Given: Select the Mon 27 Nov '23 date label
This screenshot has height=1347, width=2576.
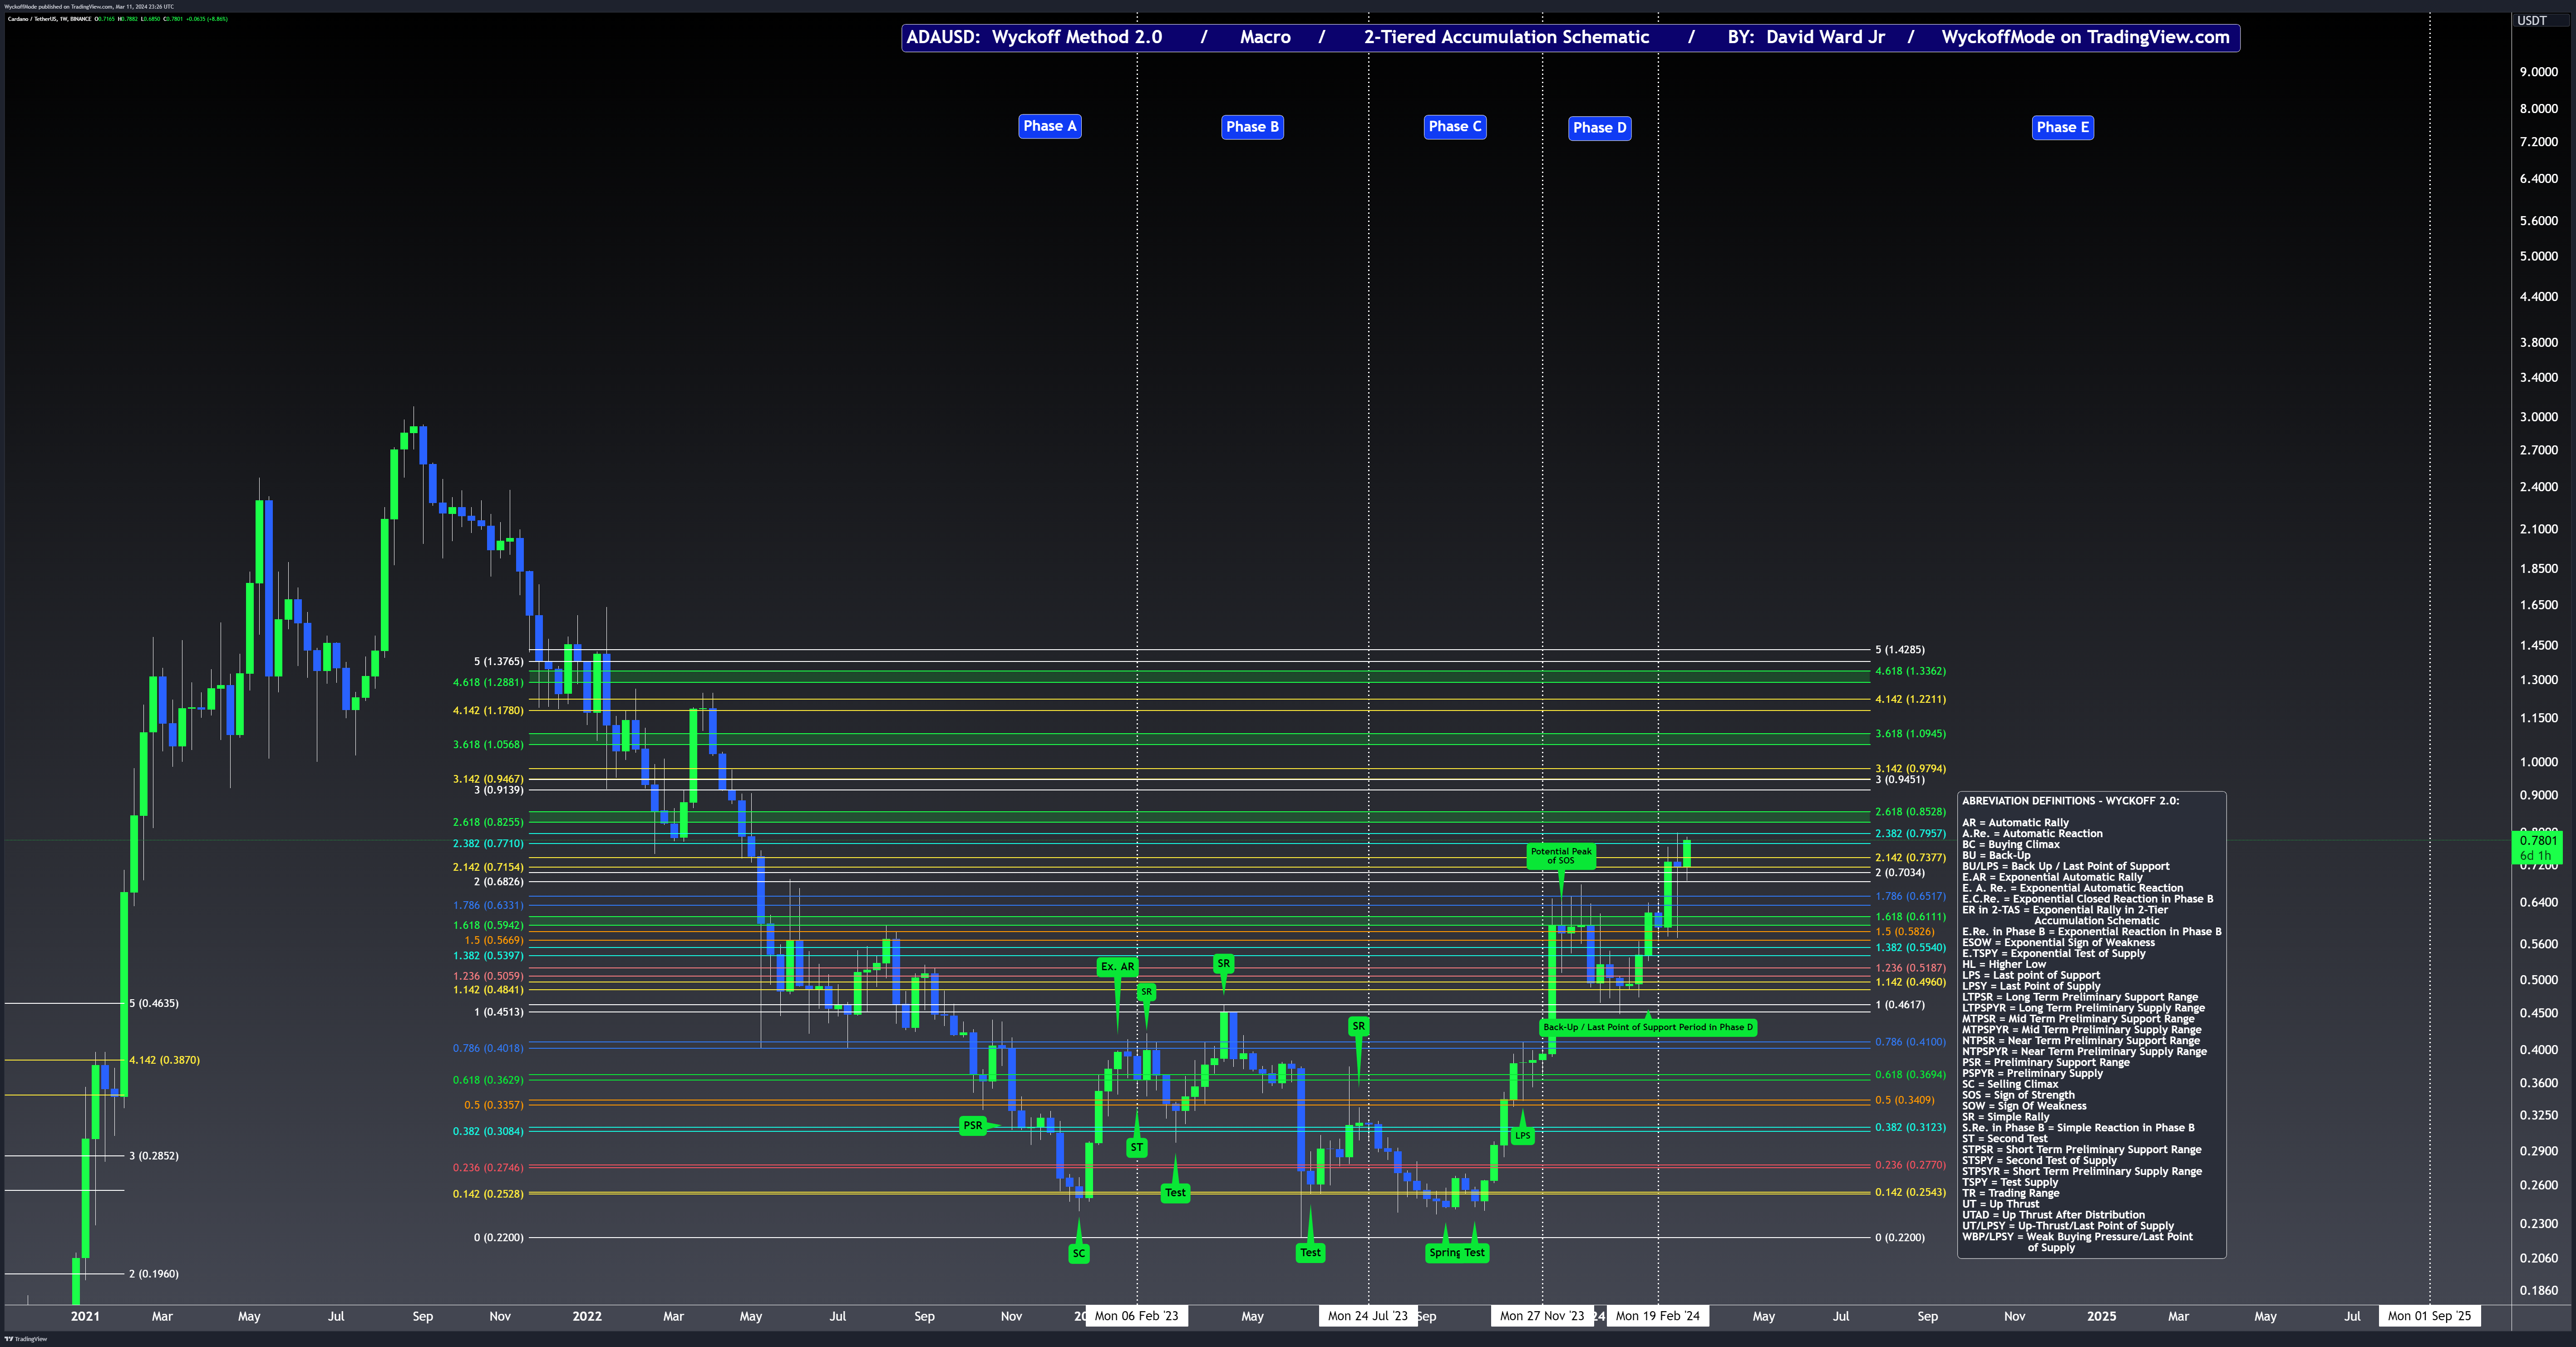Looking at the screenshot, I should tap(1542, 1316).
